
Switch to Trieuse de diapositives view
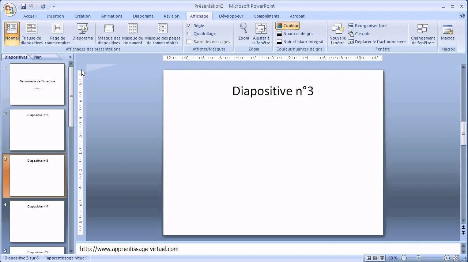[31, 33]
